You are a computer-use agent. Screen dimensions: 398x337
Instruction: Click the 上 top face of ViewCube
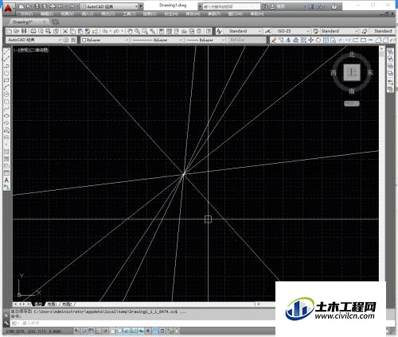(x=352, y=72)
